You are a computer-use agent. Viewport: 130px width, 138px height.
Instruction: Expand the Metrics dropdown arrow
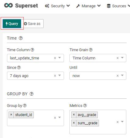pos(122,122)
